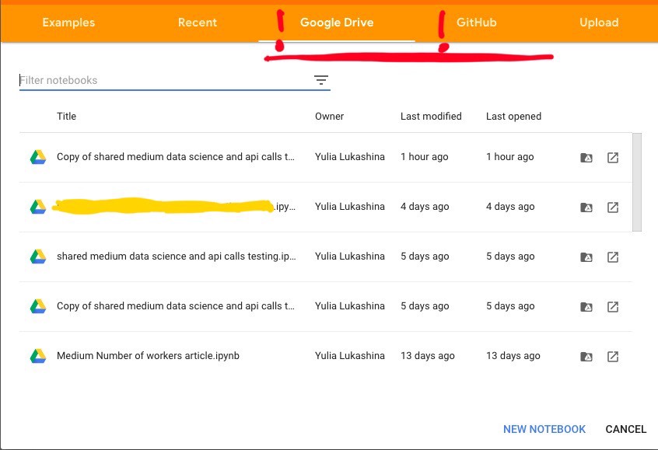The image size is (658, 450).
Task: Open the filter options icon
Action: (x=321, y=80)
